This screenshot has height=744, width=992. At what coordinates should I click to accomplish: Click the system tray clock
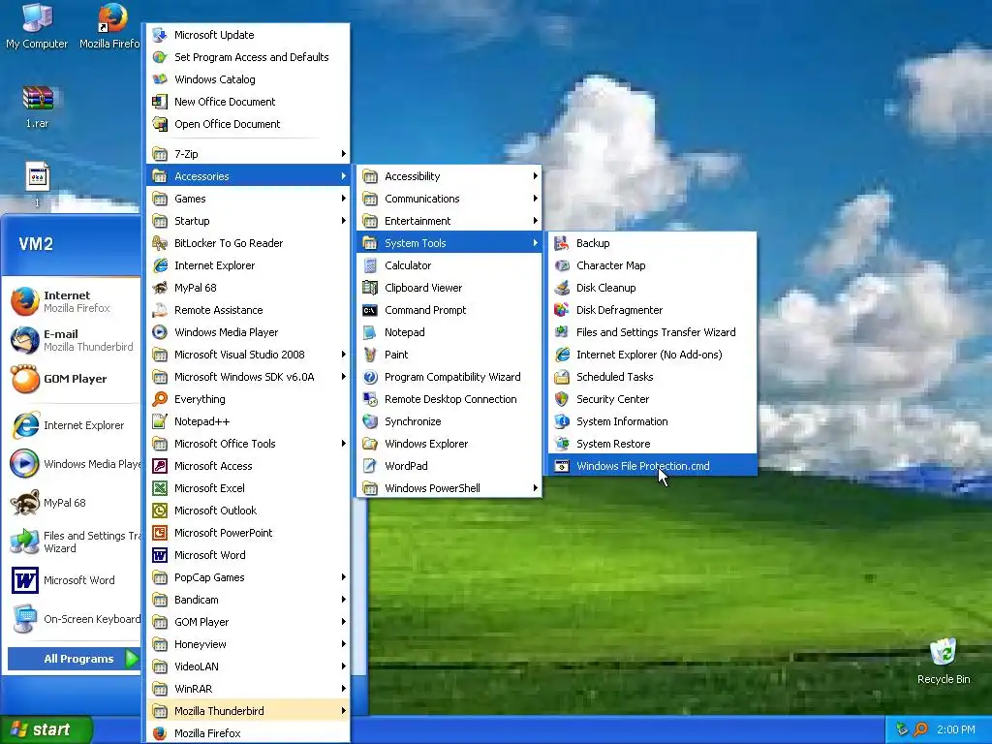click(x=956, y=729)
